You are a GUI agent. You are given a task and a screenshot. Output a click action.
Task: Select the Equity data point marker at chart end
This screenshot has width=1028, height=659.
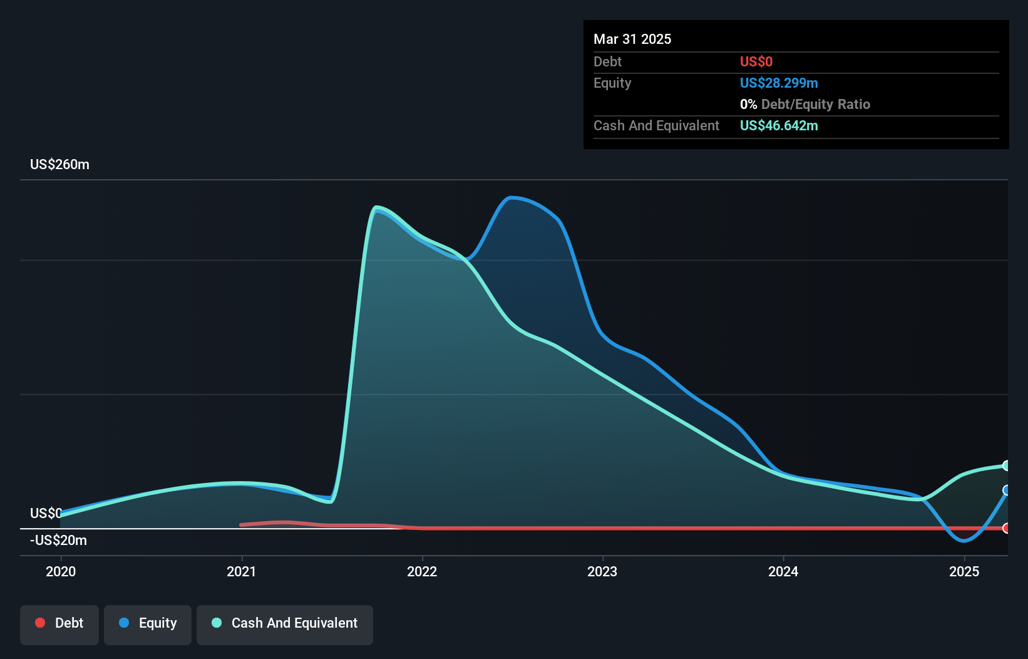point(1007,490)
